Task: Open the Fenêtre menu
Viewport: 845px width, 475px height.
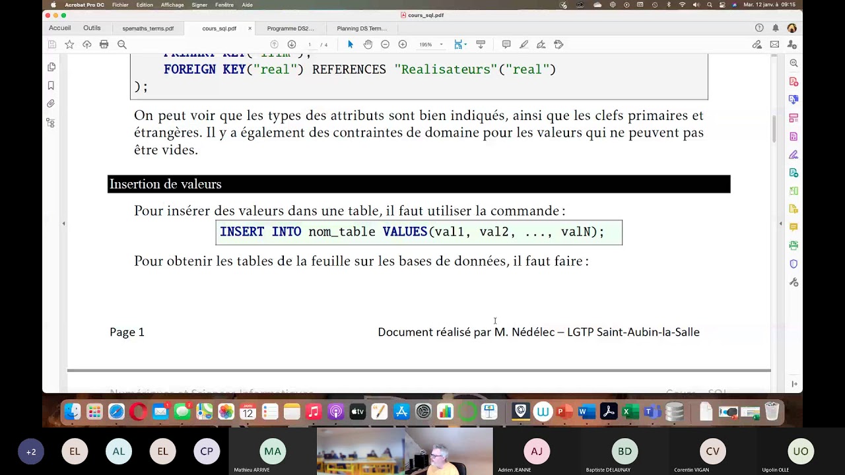Action: coord(224,5)
